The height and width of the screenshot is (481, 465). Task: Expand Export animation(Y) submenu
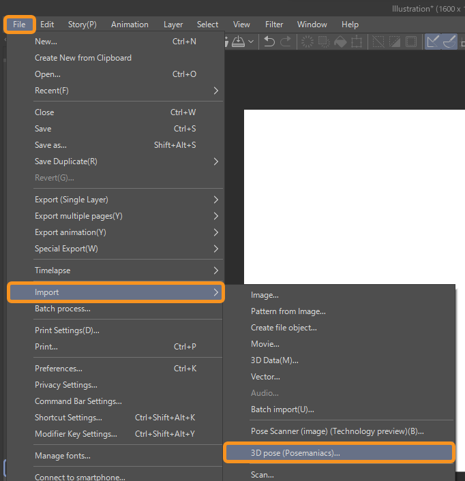[115, 232]
